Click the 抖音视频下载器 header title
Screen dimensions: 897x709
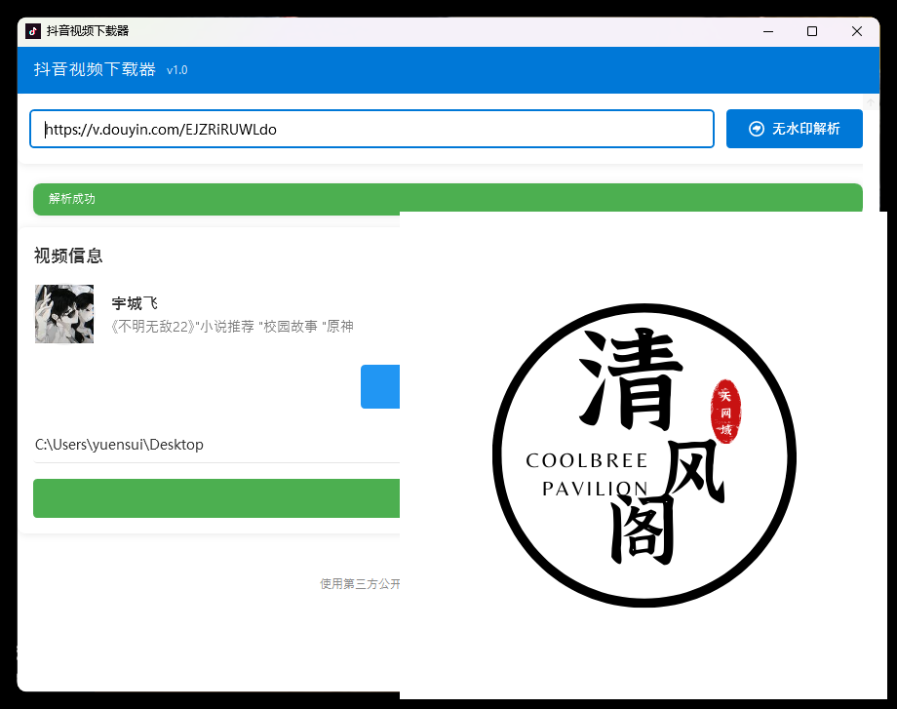point(95,69)
